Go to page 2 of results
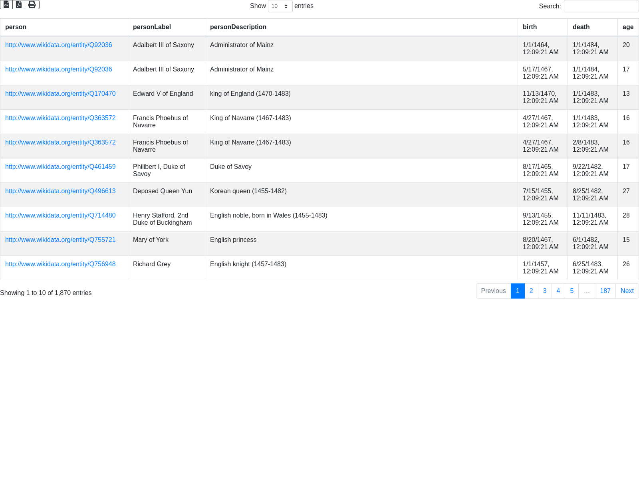Viewport: 639px width, 479px height. point(531,291)
